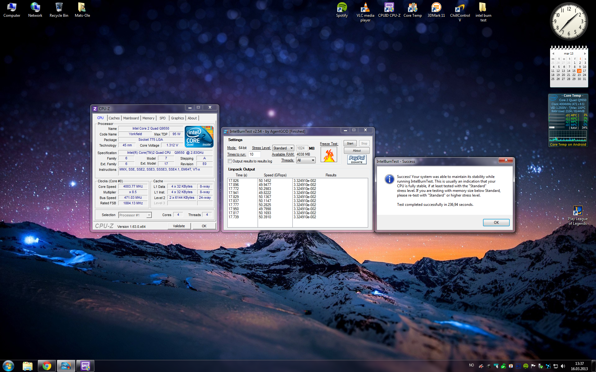Open the Windows Start menu orb
This screenshot has height=372, width=596.
pyautogui.click(x=8, y=366)
